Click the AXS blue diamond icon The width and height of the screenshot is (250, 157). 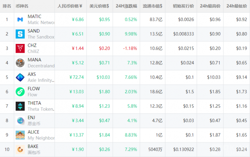click(20, 77)
